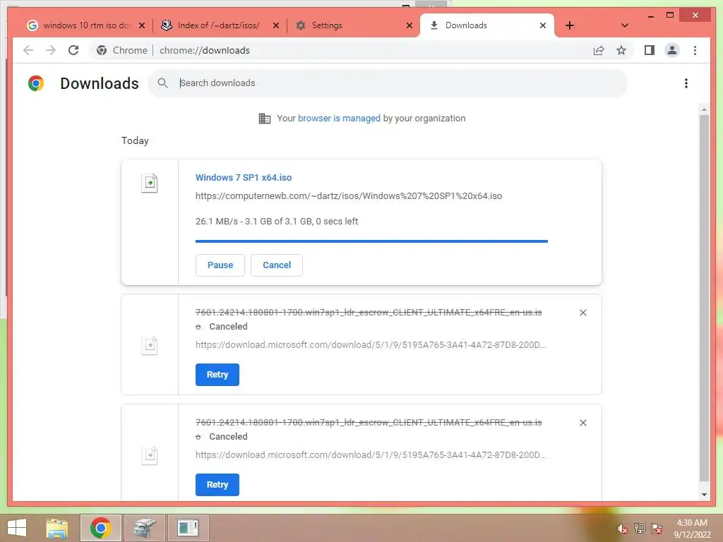Close the Settings tab

tap(409, 25)
